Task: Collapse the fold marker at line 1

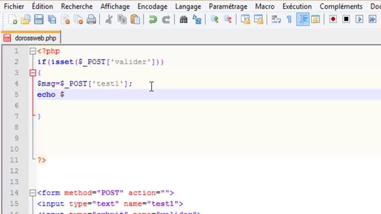Action: tap(33, 51)
